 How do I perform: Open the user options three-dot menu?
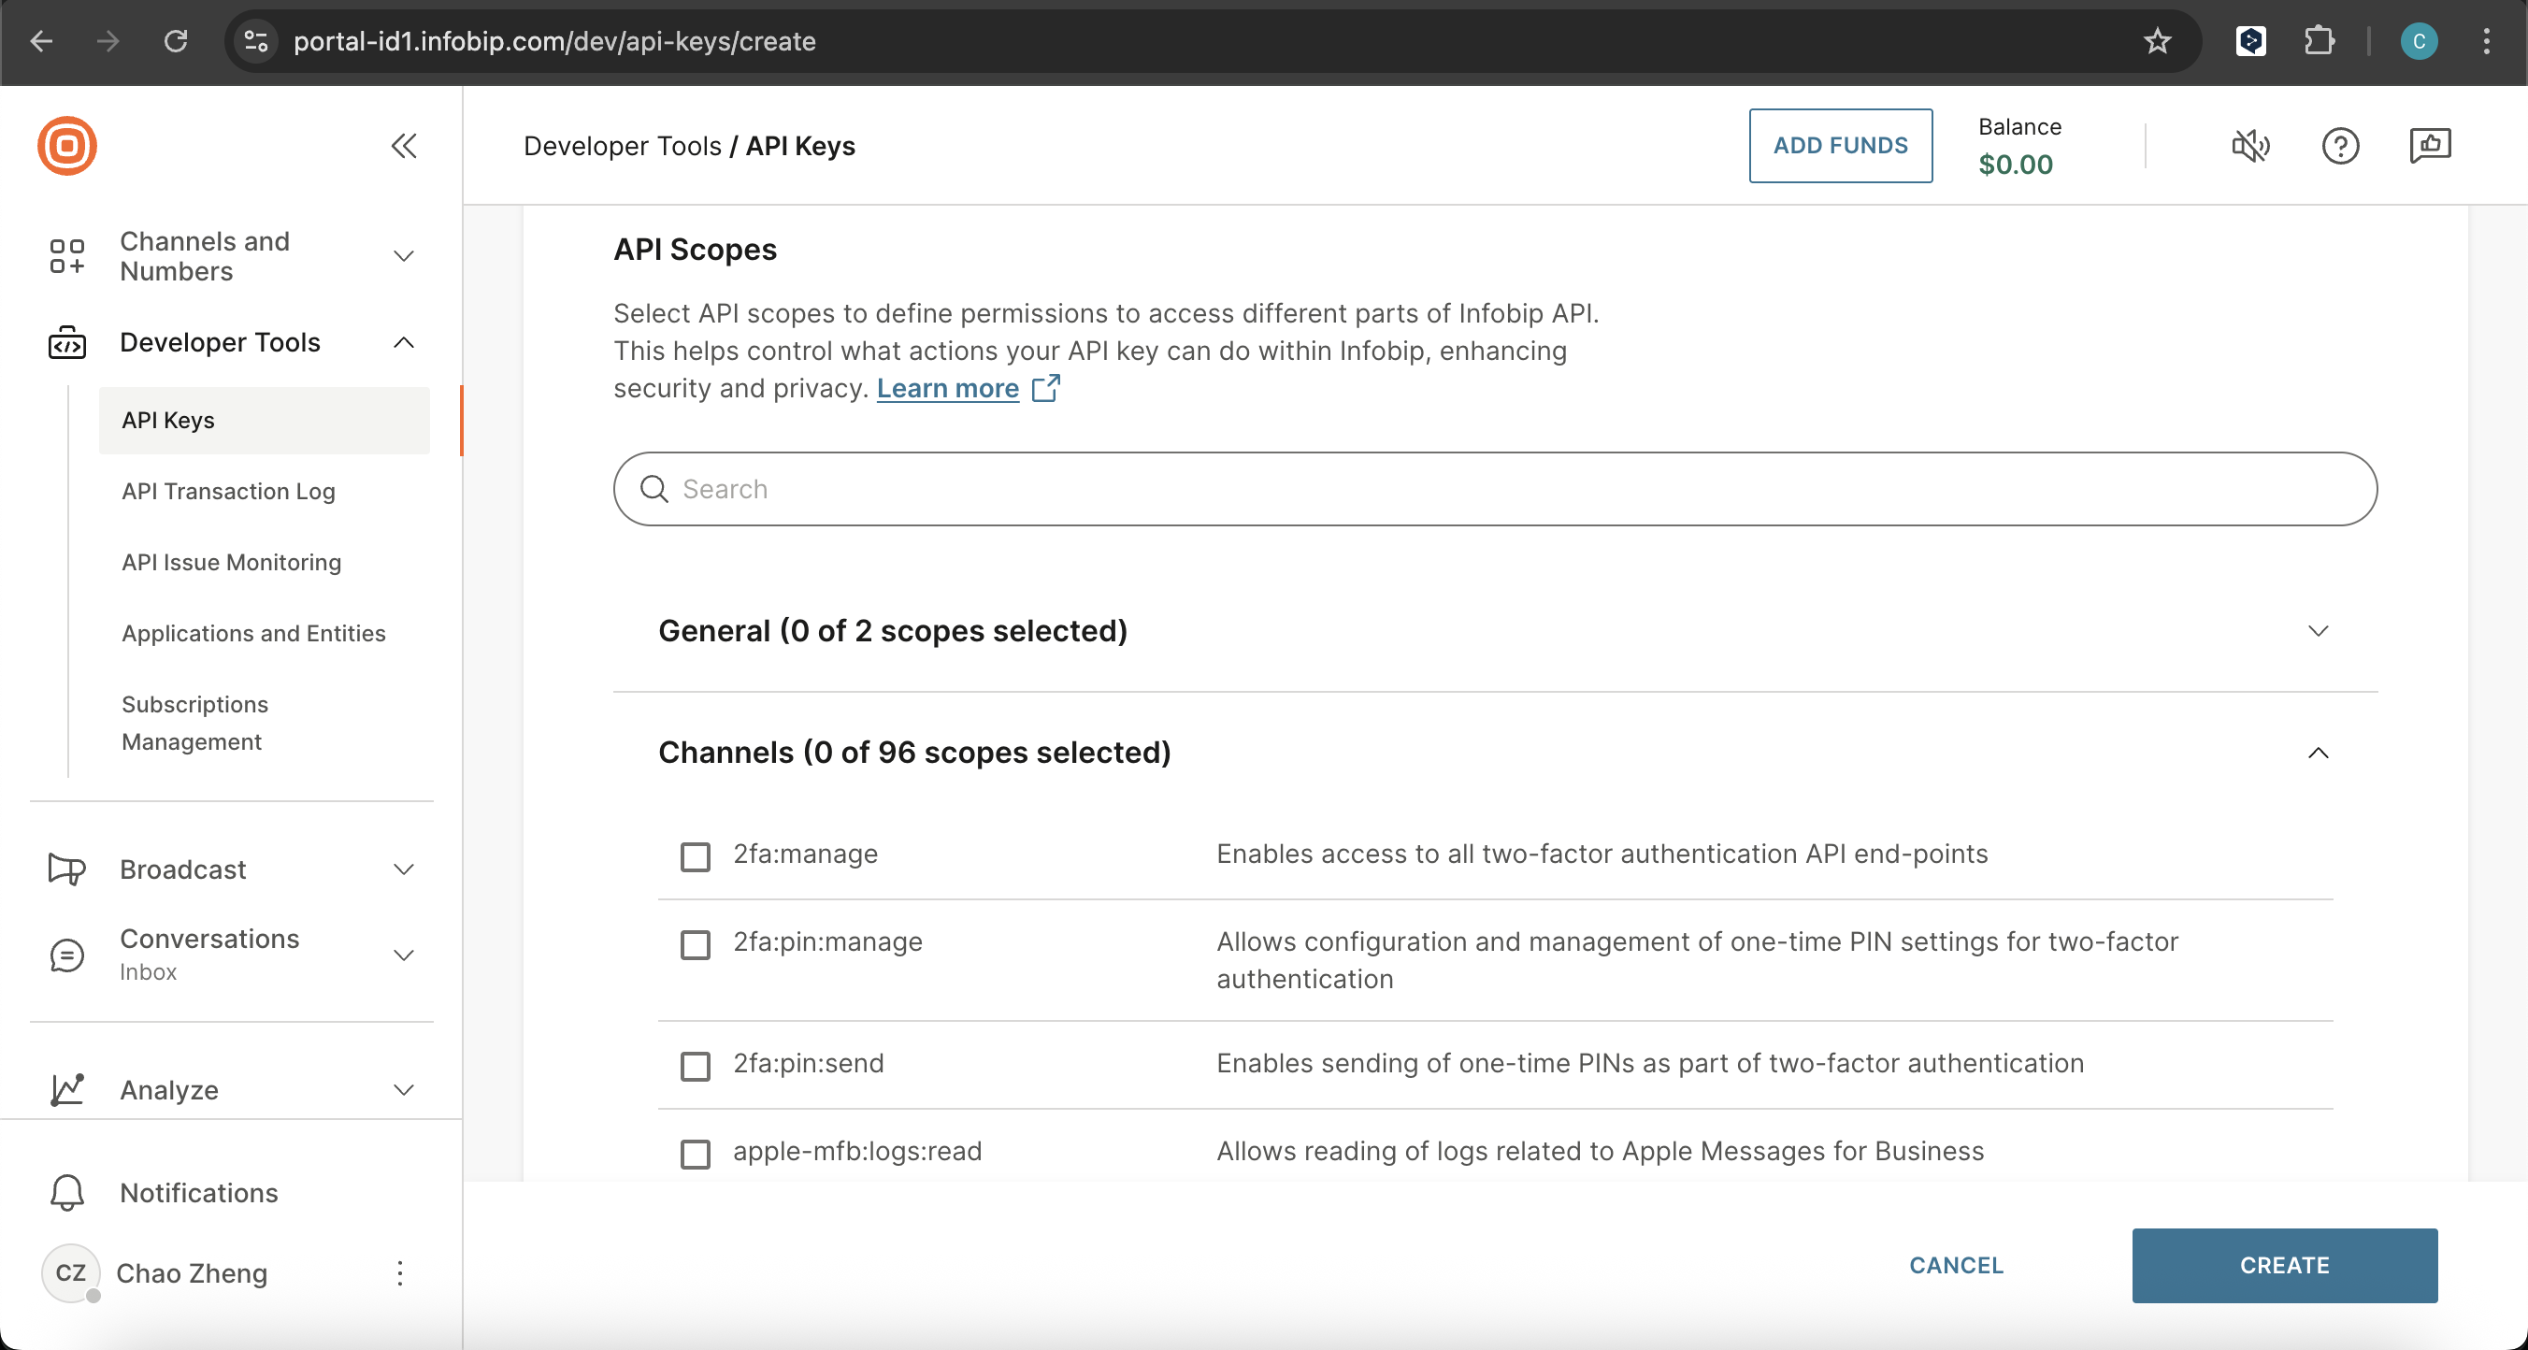[399, 1272]
